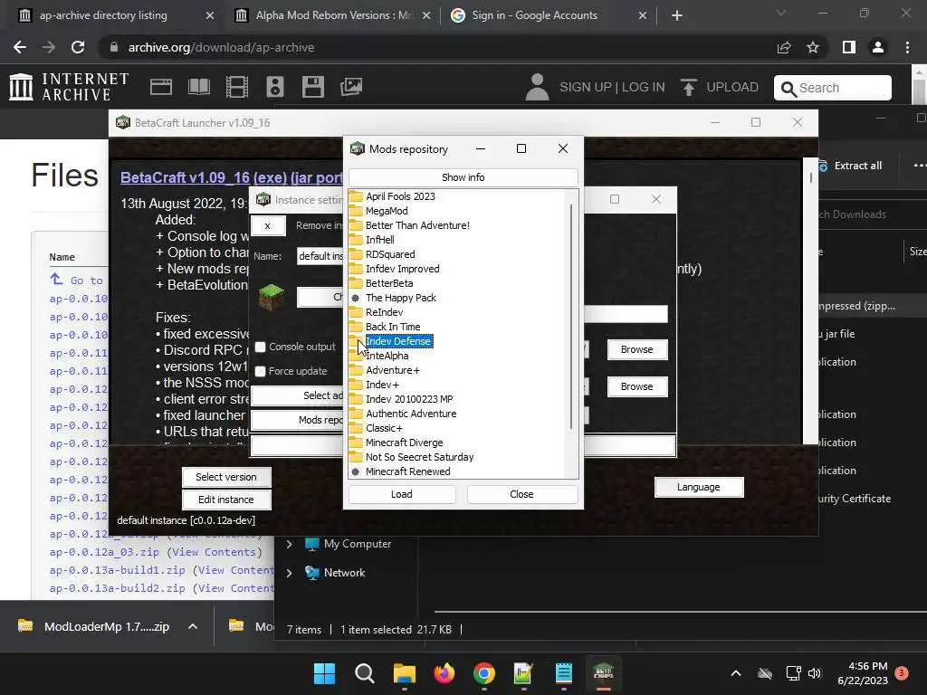Image resolution: width=927 pixels, height=695 pixels.
Task: Click Close button in Mods repository
Action: (x=521, y=494)
